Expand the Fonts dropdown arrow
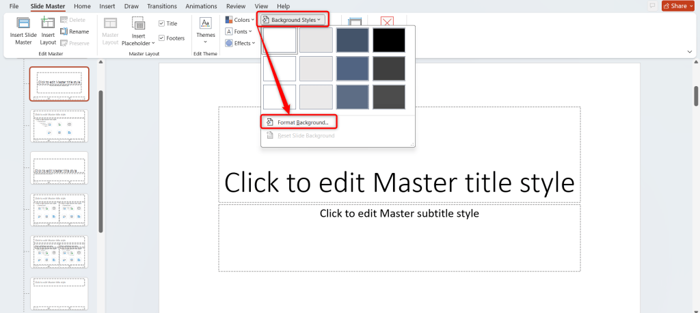This screenshot has height=313, width=700. click(250, 31)
